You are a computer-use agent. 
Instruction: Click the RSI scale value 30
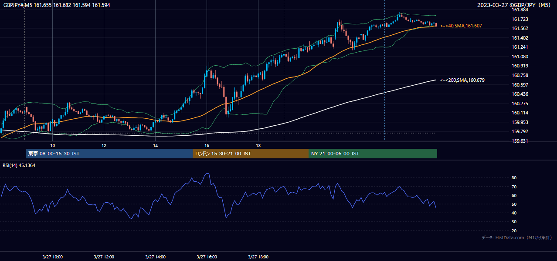point(514,222)
